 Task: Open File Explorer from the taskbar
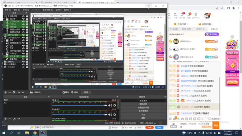[27, 133]
